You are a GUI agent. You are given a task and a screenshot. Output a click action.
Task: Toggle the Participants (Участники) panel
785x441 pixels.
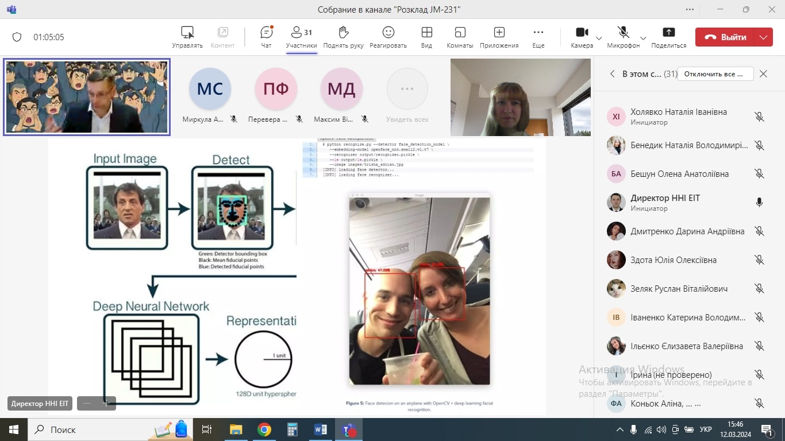(301, 37)
